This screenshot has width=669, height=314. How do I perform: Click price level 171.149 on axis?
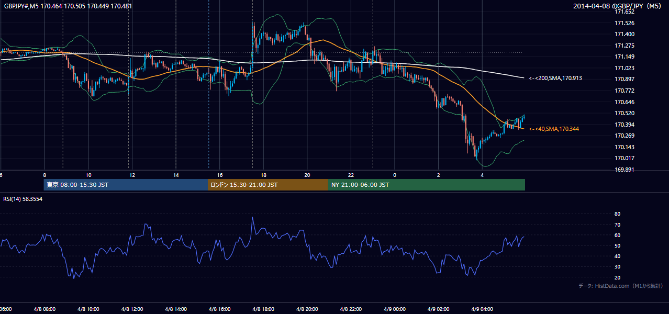pos(624,57)
